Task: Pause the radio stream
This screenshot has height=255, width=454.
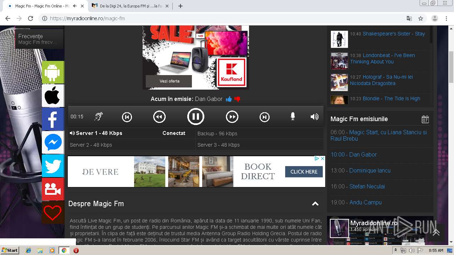Action: (196, 117)
